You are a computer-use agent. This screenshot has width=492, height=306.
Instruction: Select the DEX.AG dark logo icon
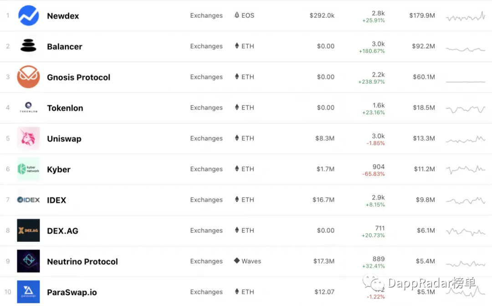pyautogui.click(x=28, y=230)
